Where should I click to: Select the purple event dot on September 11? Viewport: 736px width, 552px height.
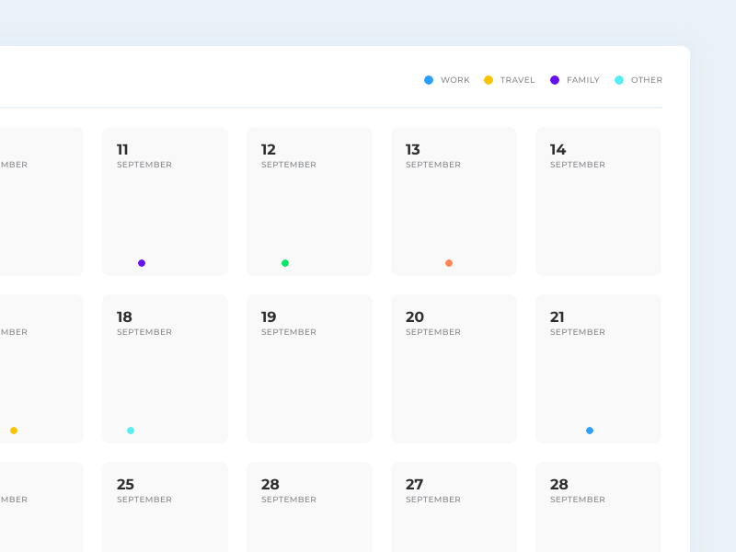142,262
